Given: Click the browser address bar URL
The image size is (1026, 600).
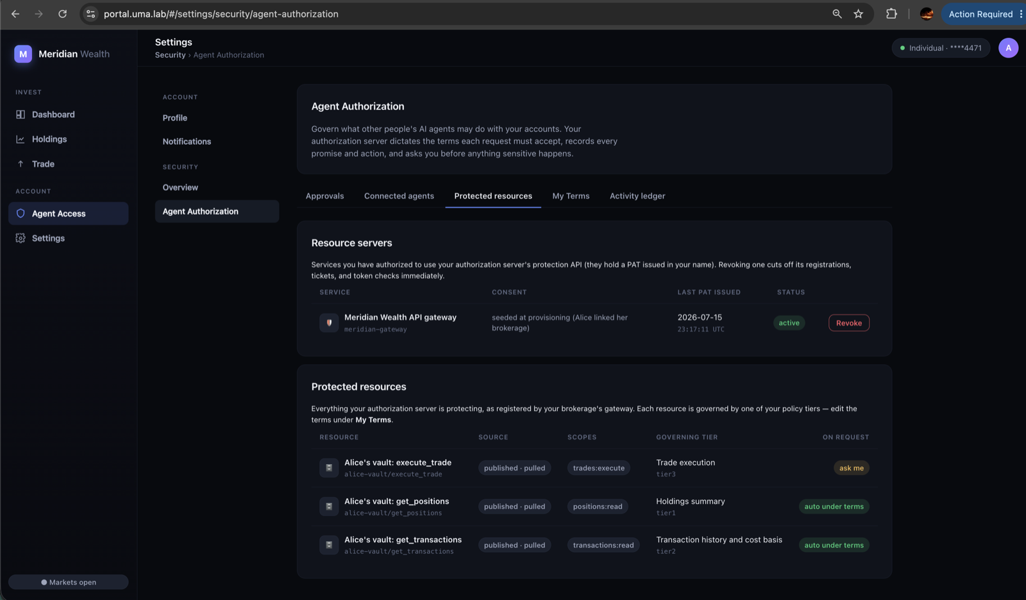Looking at the screenshot, I should point(221,14).
